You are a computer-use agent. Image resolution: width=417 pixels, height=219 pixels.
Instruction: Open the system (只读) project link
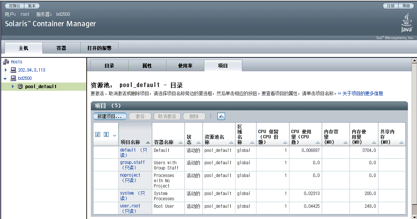[x=132, y=196]
